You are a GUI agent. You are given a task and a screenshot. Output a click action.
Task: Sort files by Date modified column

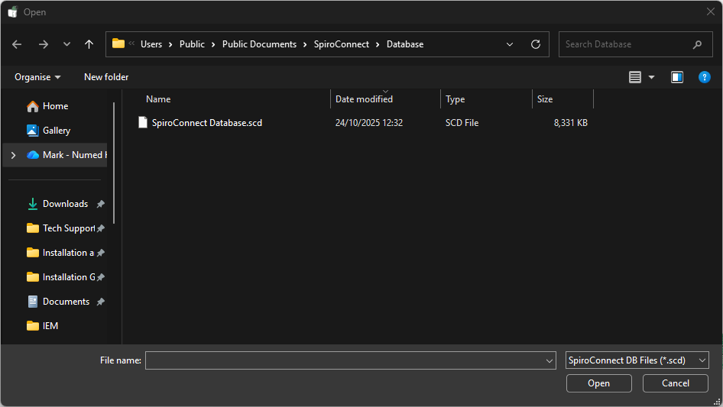364,99
